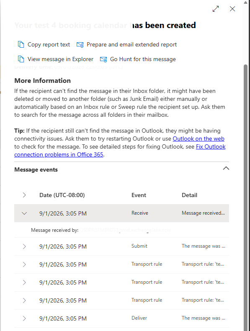Expand the Submit event row
The height and width of the screenshot is (331, 250).
(x=24, y=246)
